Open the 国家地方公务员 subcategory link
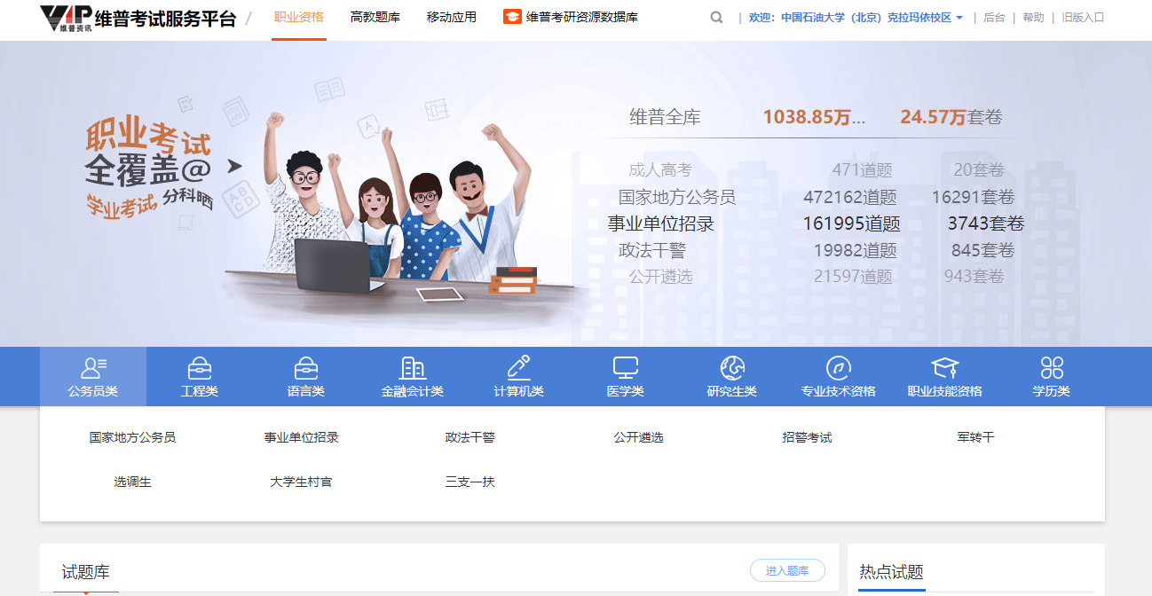1152x596 pixels. click(x=132, y=437)
